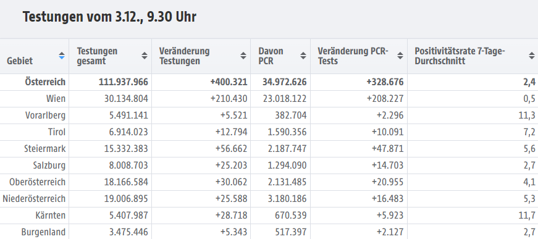The width and height of the screenshot is (538, 239).
Task: Click Positivitätsrate 7-Tage-Durchschnitt sort arrows
Action: pyautogui.click(x=531, y=56)
